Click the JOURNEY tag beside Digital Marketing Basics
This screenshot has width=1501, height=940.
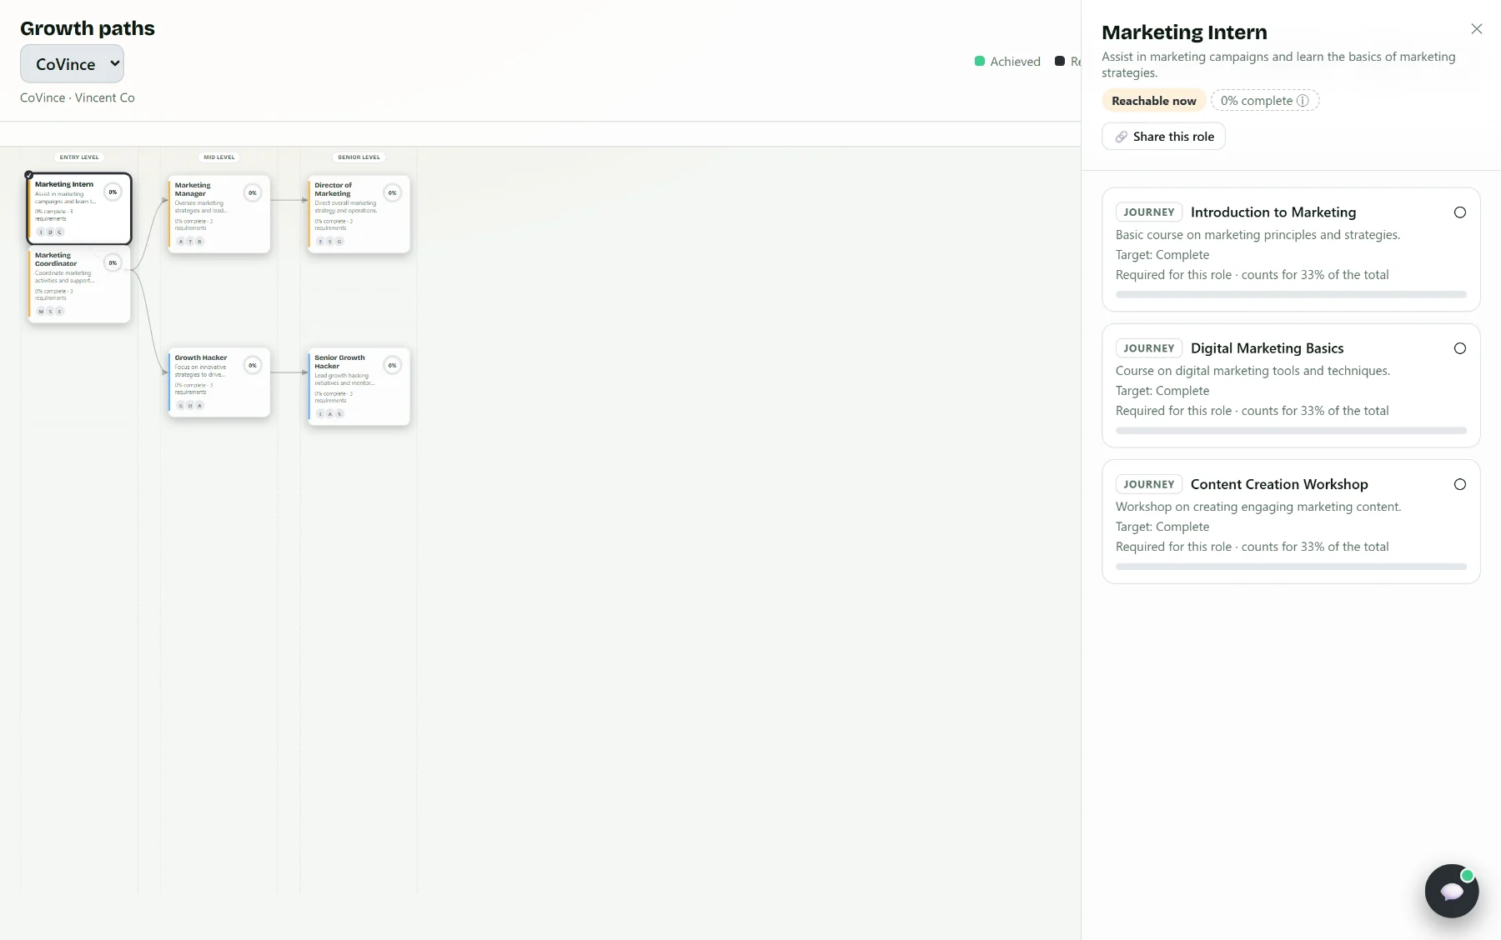pos(1149,348)
